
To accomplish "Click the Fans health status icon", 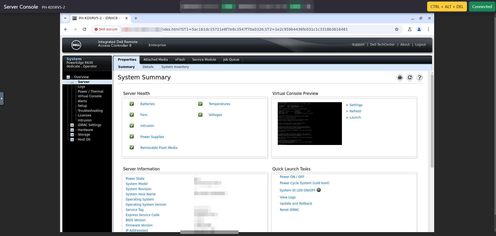I will click(132, 115).
